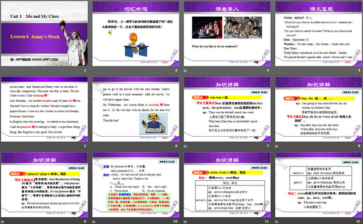Click the slide number '3' label

[268, 70]
